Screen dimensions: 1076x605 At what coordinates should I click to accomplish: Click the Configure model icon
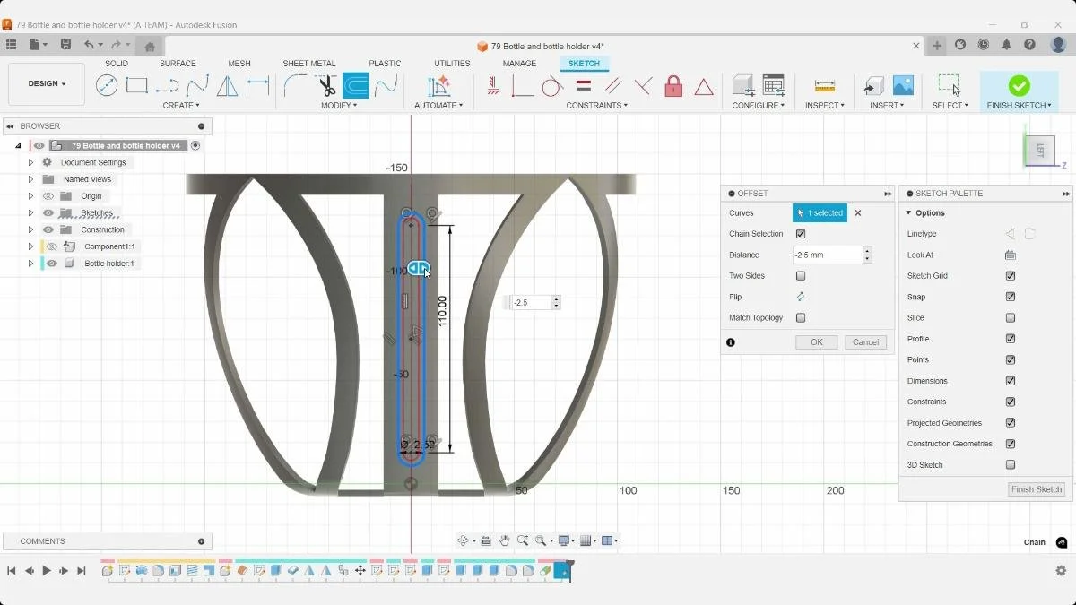[742, 86]
